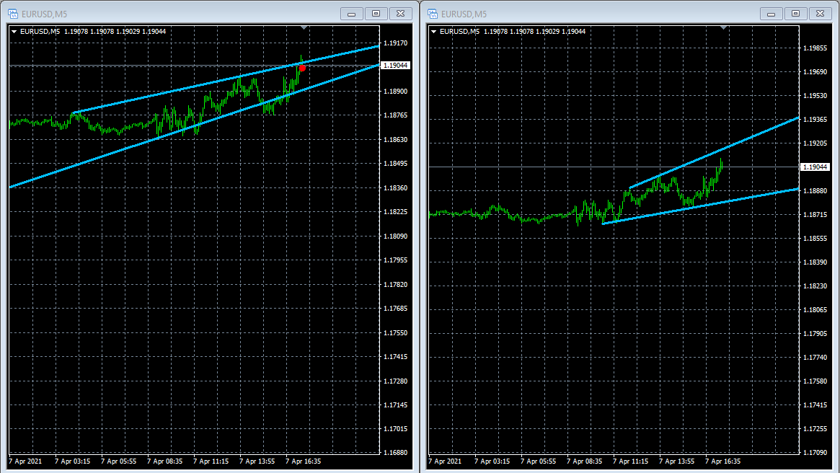Click the right window title EURUSD,M5
The height and width of the screenshot is (473, 840).
464,14
